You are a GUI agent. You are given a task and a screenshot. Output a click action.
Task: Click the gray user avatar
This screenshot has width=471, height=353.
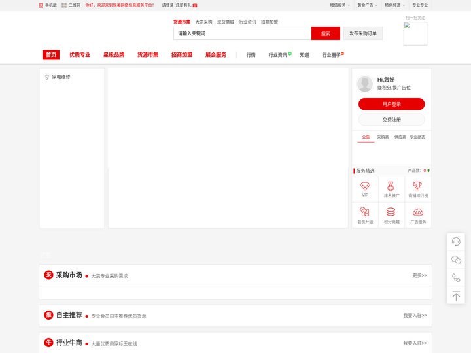tap(365, 84)
